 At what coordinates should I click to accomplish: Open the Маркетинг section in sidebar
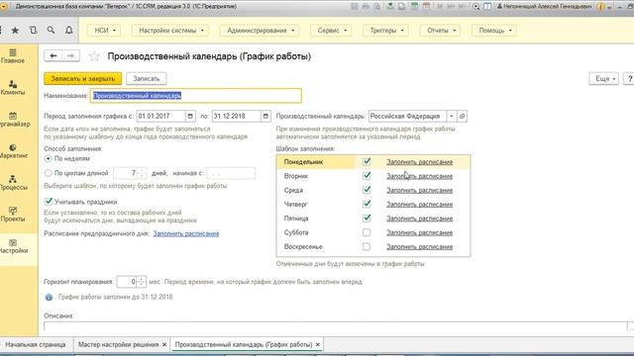pos(14,151)
